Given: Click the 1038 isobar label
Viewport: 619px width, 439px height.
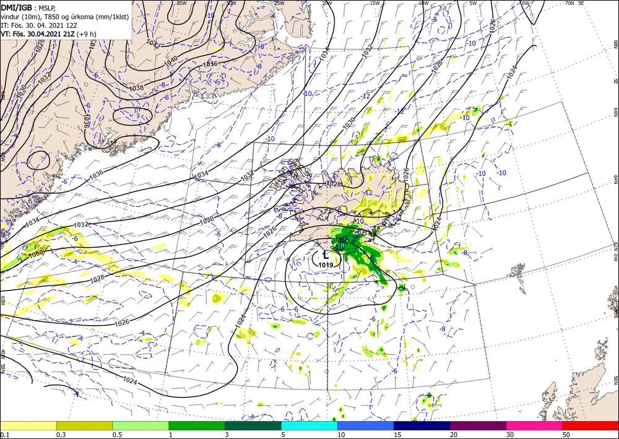Looking at the screenshot, I should coord(137,88).
